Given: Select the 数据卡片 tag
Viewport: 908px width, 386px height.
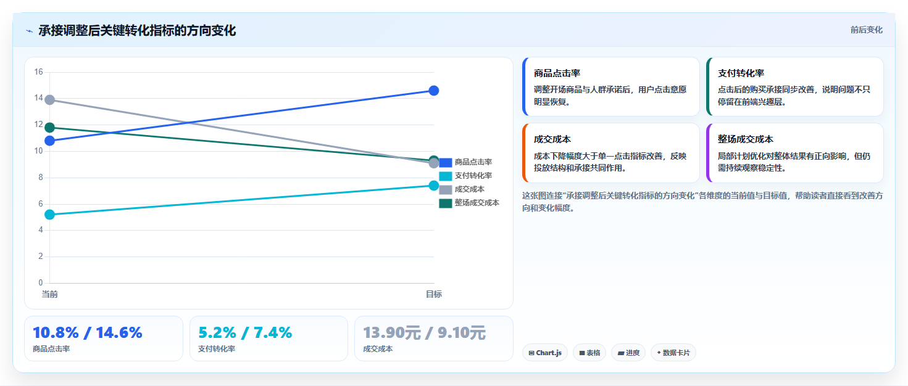Looking at the screenshot, I should coord(673,353).
